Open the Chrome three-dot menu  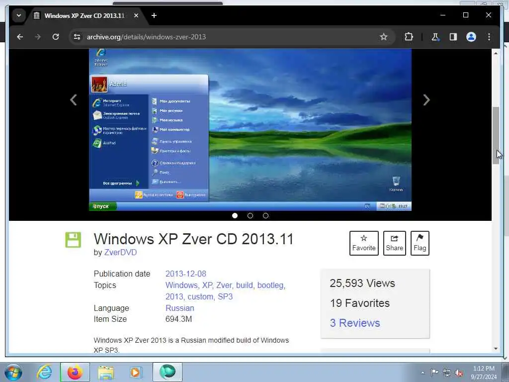pos(489,37)
